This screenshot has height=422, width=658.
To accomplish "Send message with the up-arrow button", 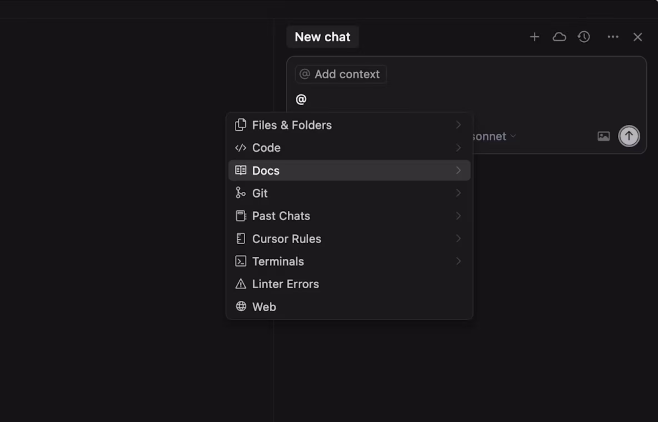I will 629,136.
